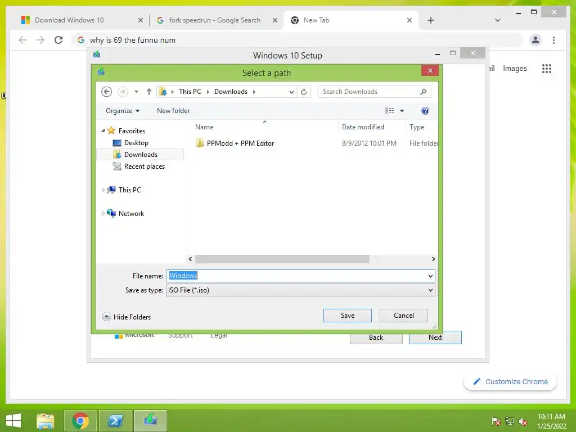The image size is (576, 432).
Task: Open the Images link
Action: [x=515, y=68]
